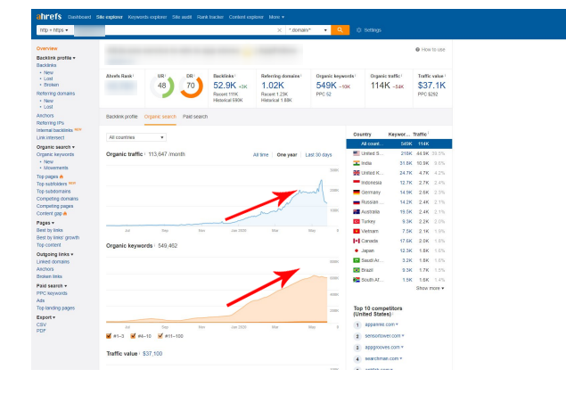Open the sensortower.com competitor dropdown
This screenshot has height=394, width=566.
pyautogui.click(x=403, y=336)
